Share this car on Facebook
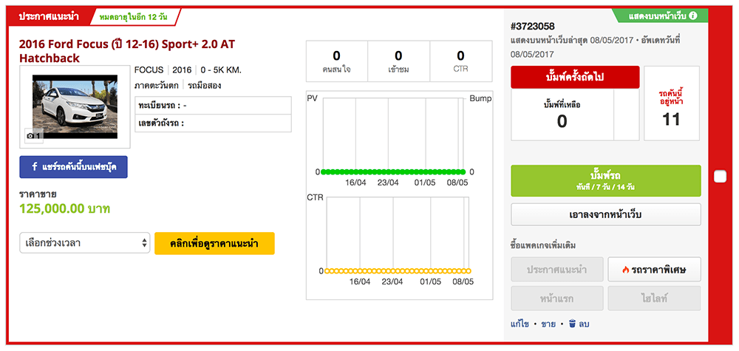 pyautogui.click(x=73, y=167)
